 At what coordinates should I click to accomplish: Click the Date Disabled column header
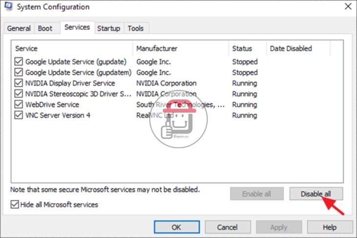298,48
